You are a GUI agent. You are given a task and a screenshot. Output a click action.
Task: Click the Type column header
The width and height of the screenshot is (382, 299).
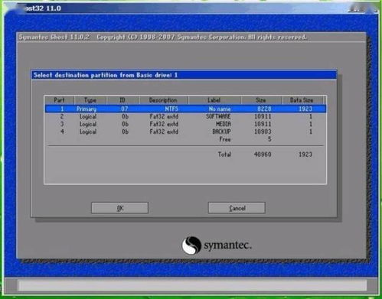coord(90,100)
